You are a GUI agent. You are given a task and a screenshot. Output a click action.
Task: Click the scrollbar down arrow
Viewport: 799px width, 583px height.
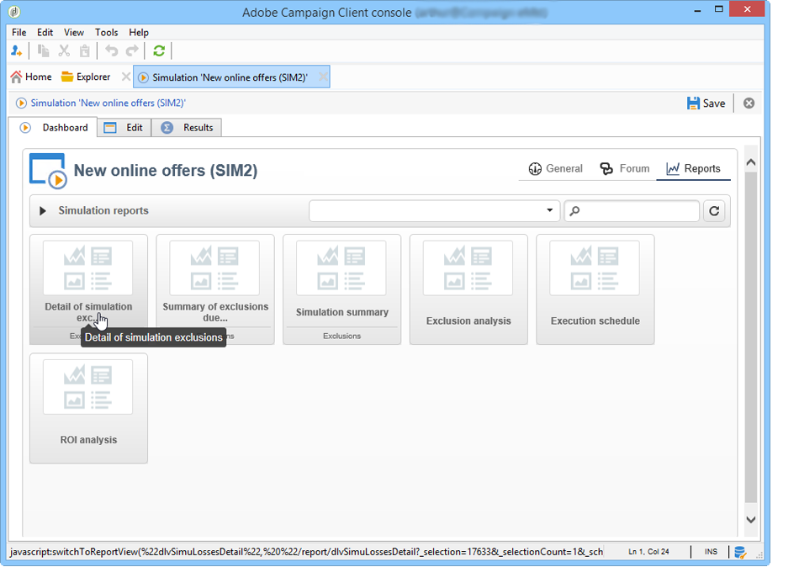[x=750, y=520]
